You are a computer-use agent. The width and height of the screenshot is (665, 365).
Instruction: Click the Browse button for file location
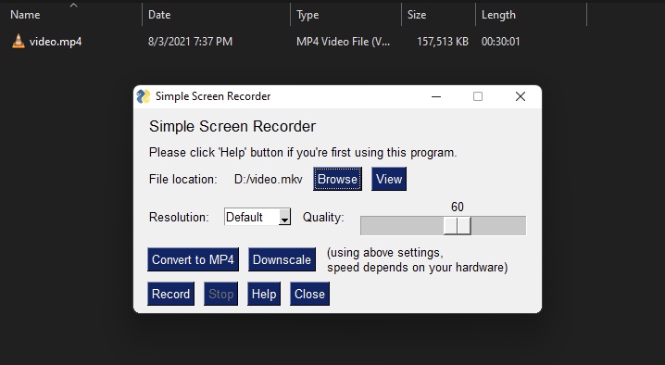click(x=337, y=179)
